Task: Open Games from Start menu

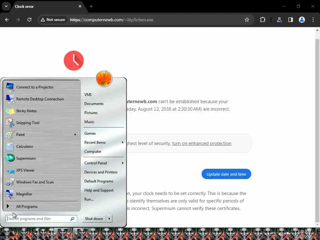Action: 90,133
